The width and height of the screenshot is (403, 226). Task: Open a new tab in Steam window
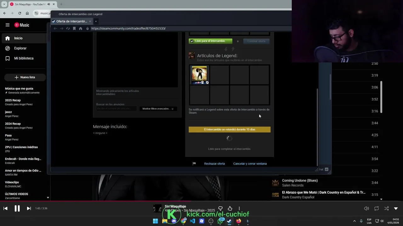pos(96,21)
